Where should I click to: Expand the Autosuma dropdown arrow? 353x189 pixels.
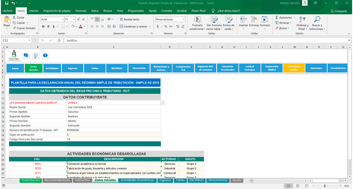point(294,18)
